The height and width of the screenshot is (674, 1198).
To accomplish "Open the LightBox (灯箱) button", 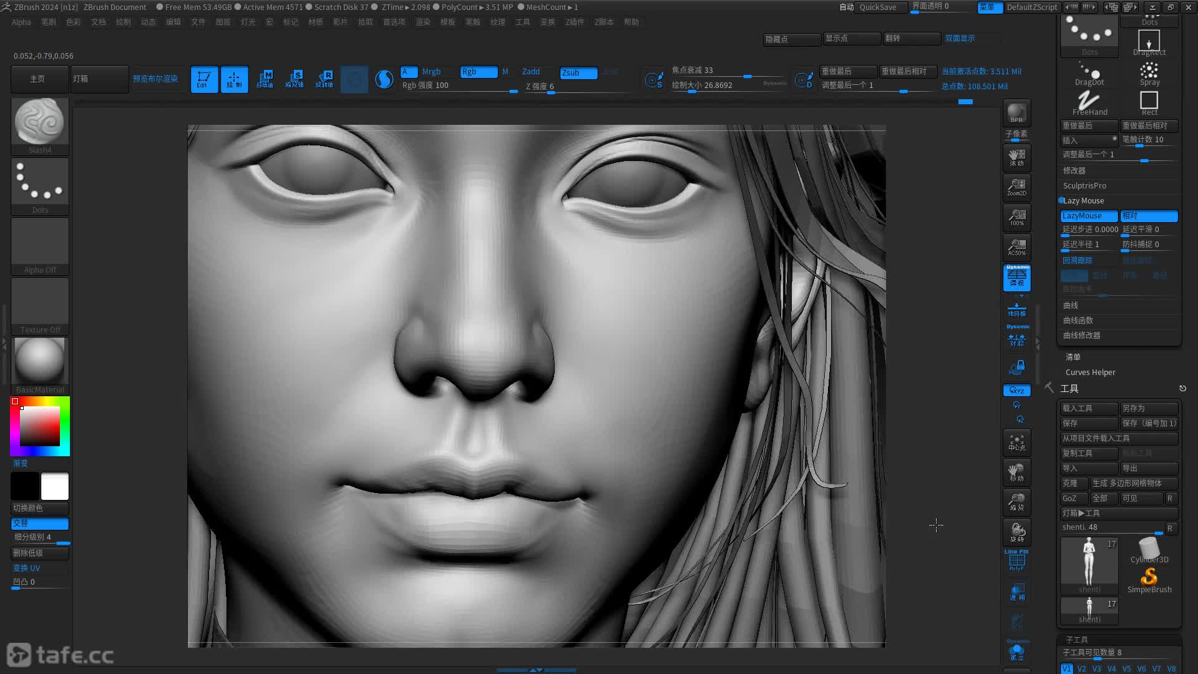I will tap(99, 79).
